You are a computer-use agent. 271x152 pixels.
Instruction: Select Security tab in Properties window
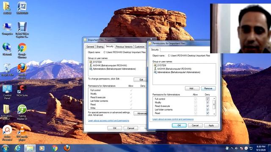(x=110, y=46)
